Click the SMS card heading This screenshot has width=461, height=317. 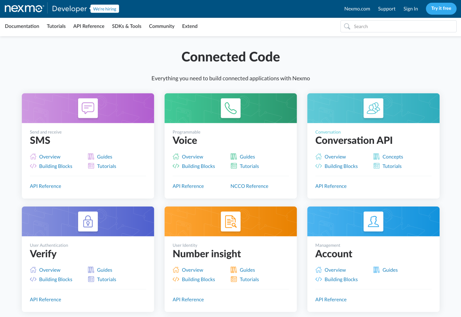click(x=40, y=140)
